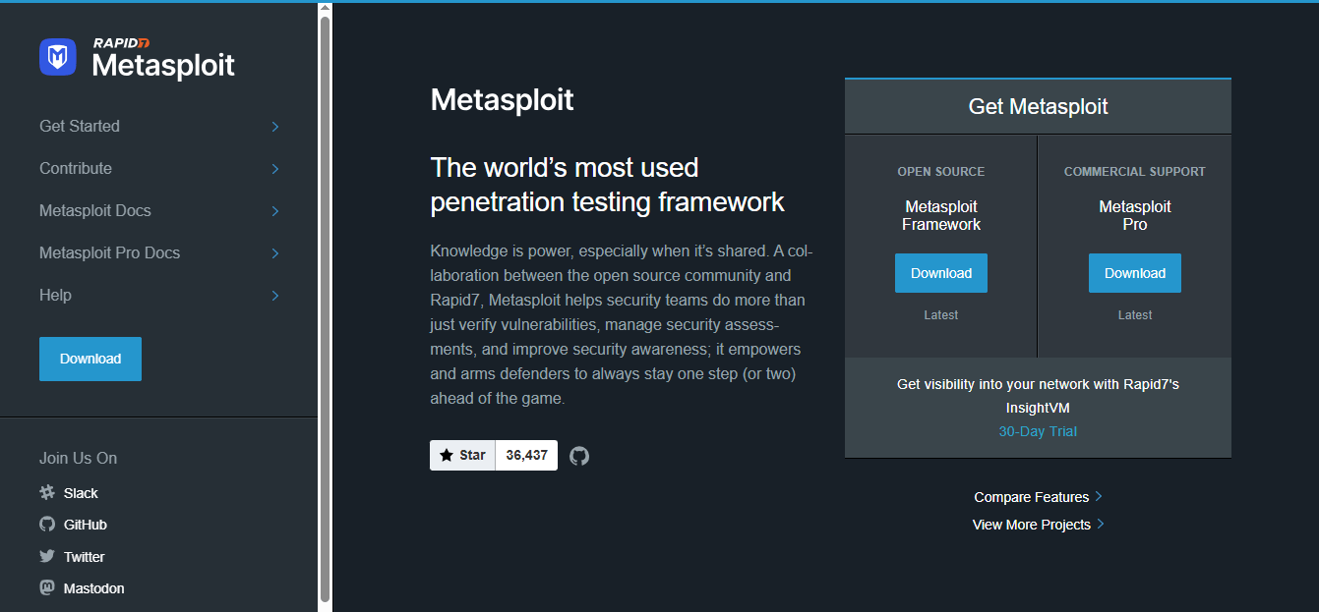Open the Twitter text link

[84, 557]
